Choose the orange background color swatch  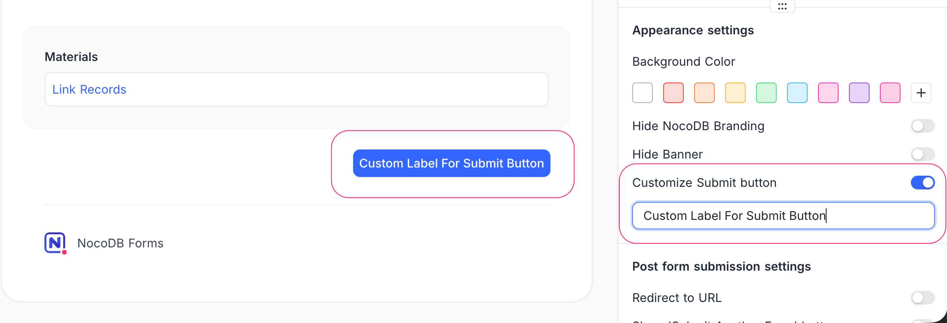point(704,92)
